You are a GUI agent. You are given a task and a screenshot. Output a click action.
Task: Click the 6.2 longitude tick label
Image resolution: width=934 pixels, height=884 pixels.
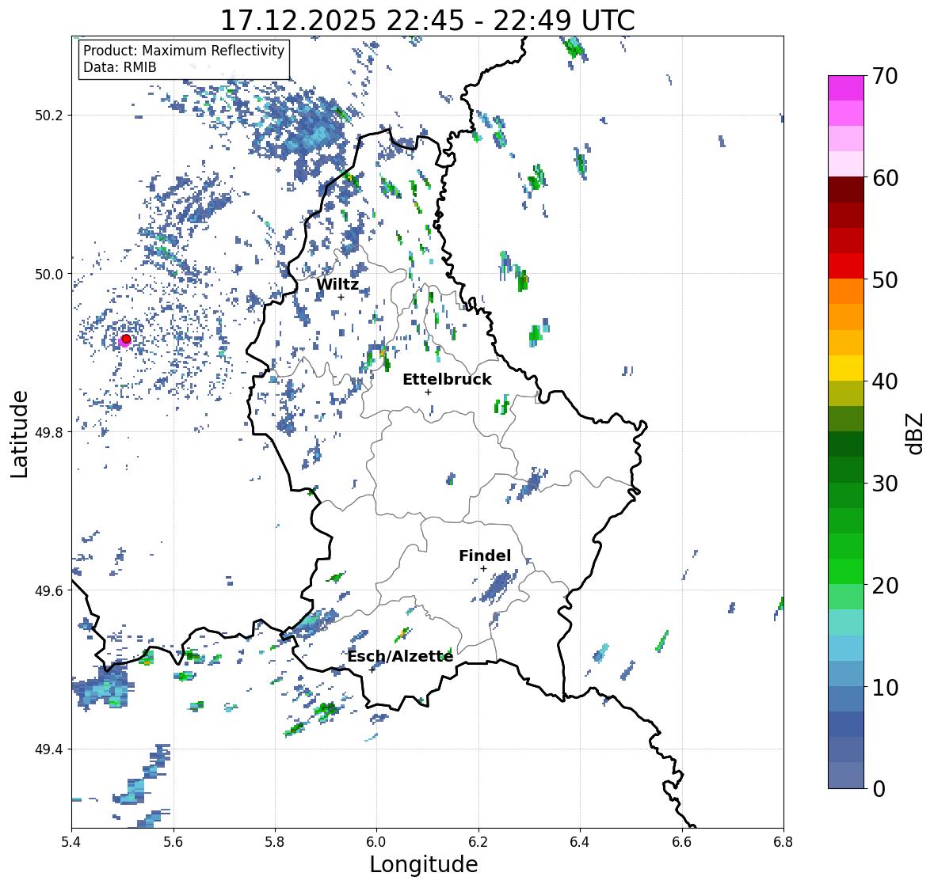[x=478, y=842]
